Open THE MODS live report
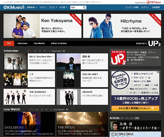 coord(82,124)
